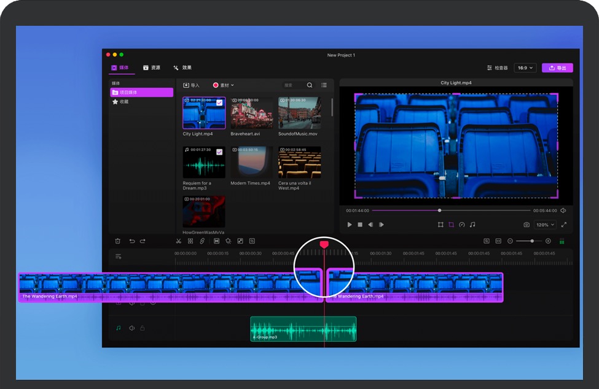The image size is (599, 389).
Task: Enter fullscreen preview with the expand icon
Action: point(564,225)
